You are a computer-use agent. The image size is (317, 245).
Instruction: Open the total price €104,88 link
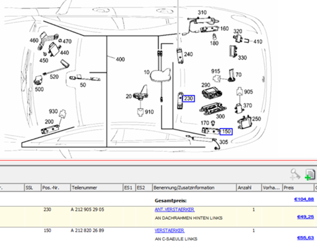(x=304, y=199)
